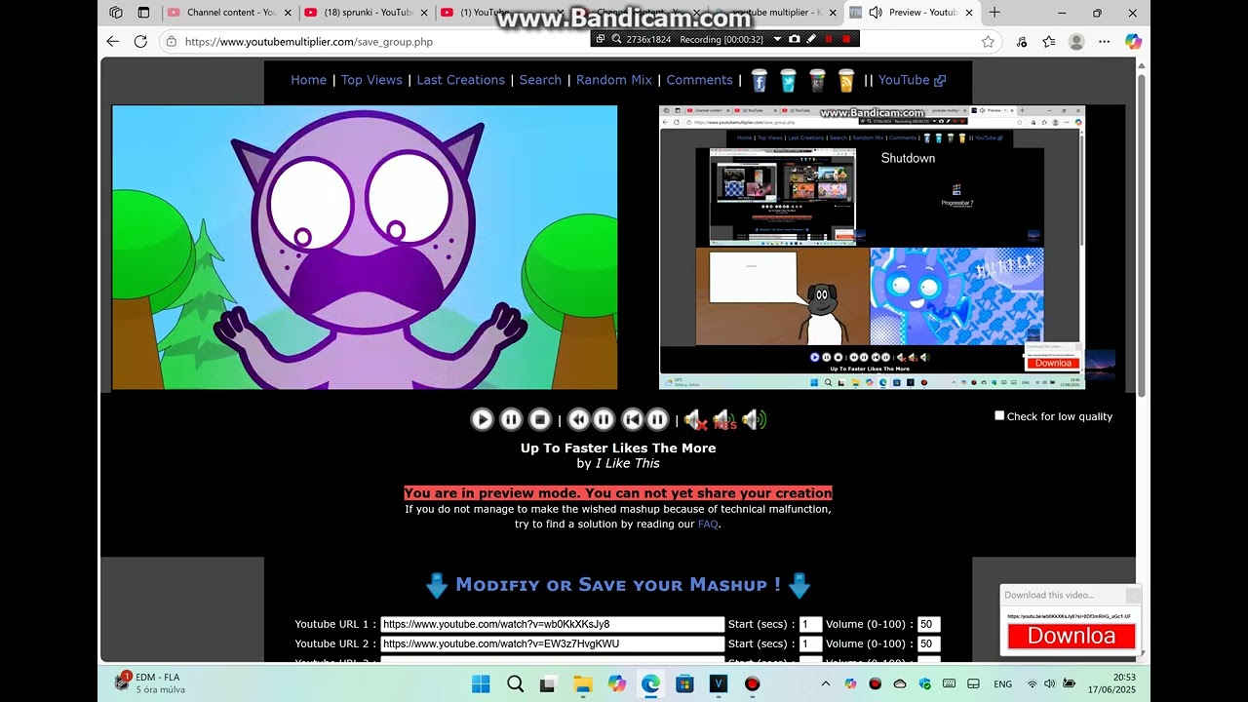This screenshot has height=702, width=1248.
Task: Click the Volume field for URL 2
Action: click(x=928, y=643)
